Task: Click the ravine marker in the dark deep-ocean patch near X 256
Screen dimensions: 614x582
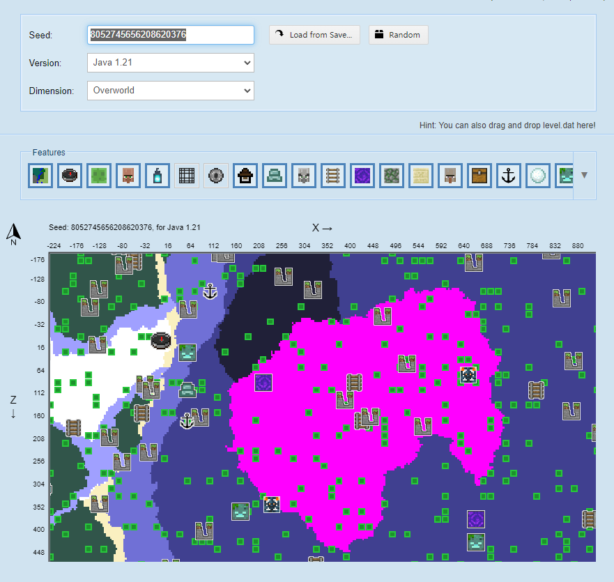Action: (x=284, y=277)
